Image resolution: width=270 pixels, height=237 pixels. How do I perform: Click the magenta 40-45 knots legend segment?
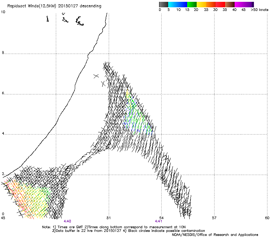(x=239, y=4)
